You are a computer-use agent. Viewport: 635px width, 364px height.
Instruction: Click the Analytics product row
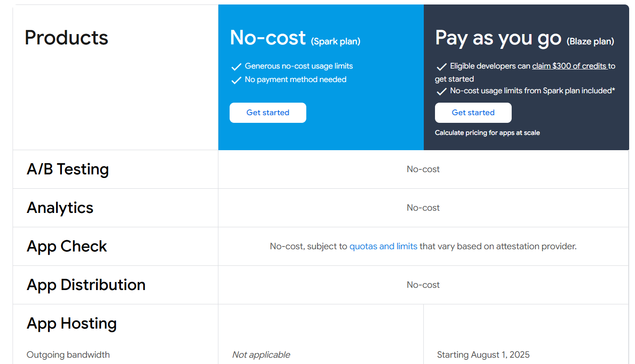(x=60, y=208)
